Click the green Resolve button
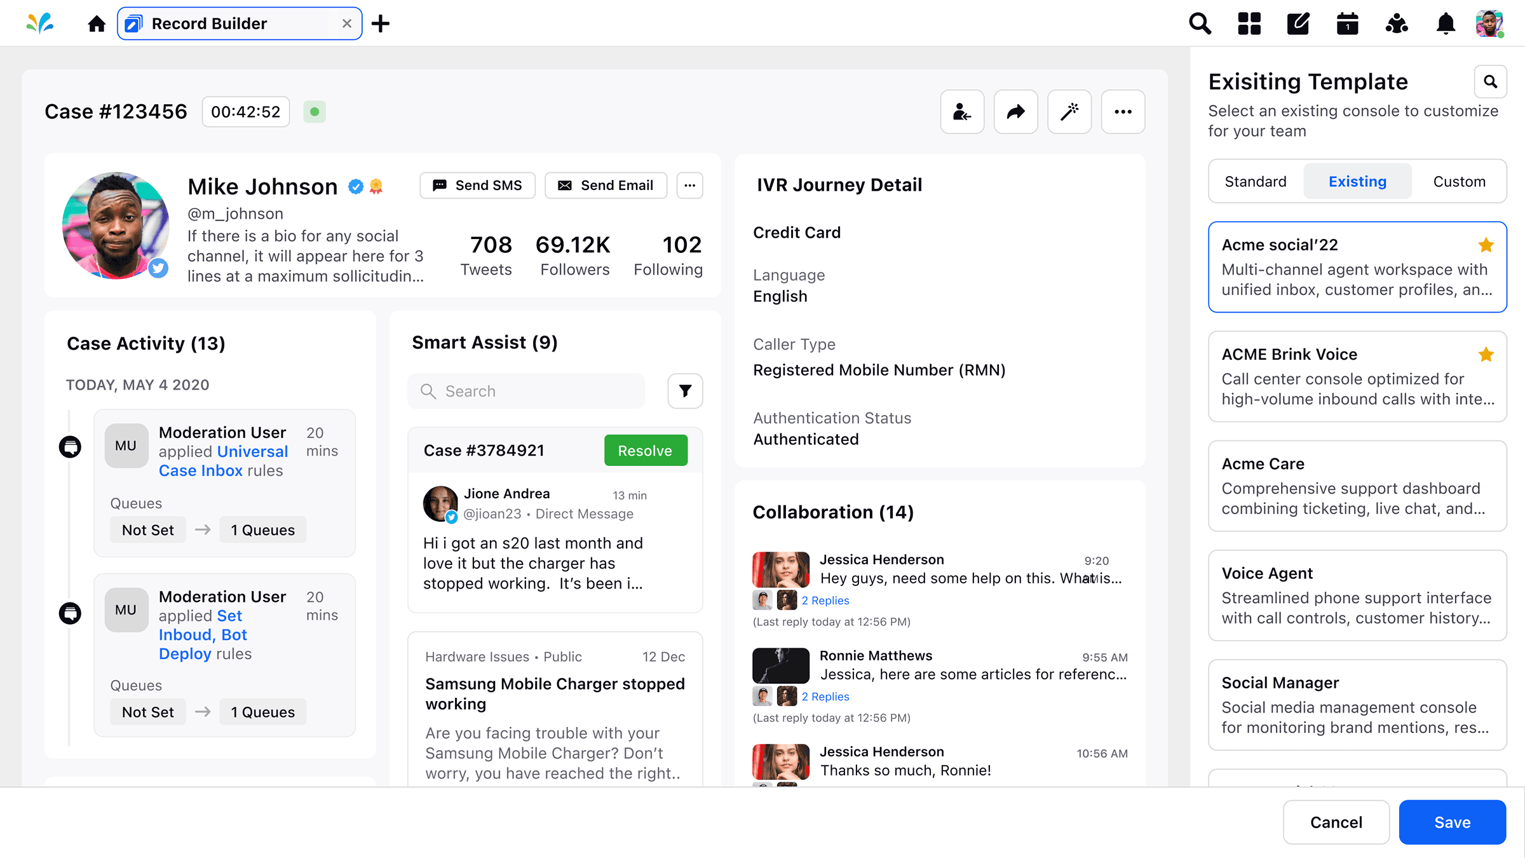This screenshot has width=1525, height=858. click(645, 451)
